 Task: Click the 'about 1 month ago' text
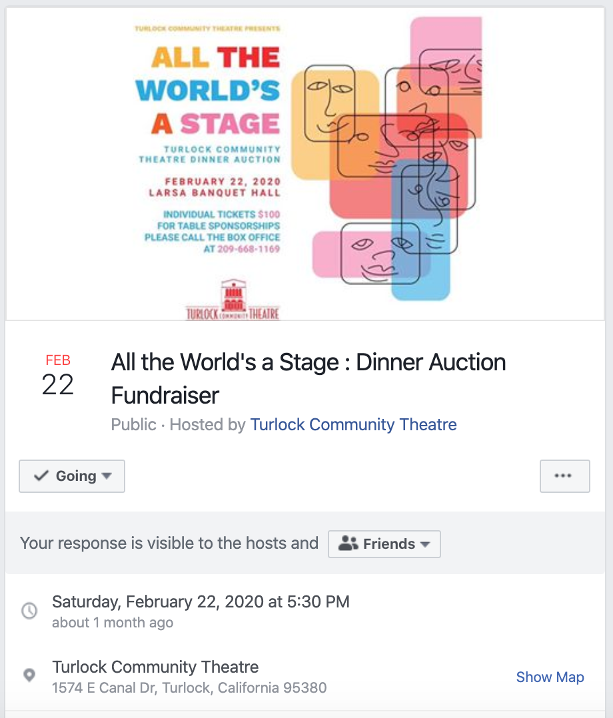(x=113, y=623)
